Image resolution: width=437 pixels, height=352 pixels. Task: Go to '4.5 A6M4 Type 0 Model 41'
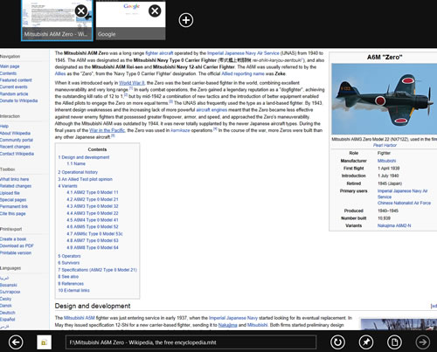point(93,220)
